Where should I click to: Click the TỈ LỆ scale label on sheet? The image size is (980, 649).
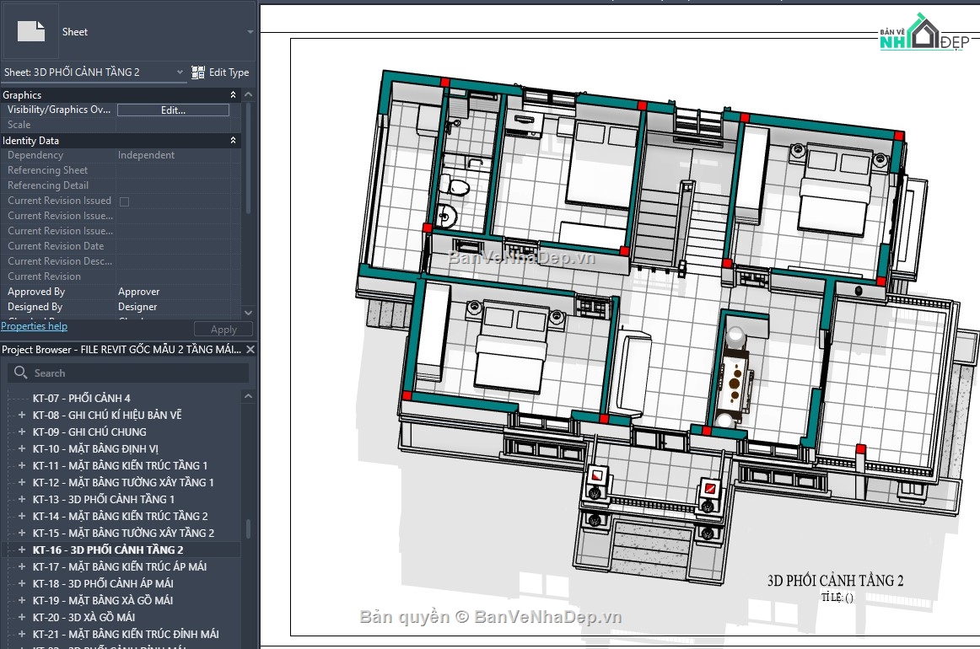pyautogui.click(x=837, y=598)
